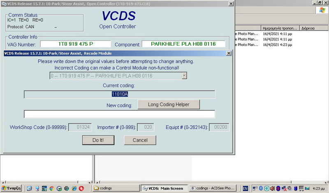
Task: Click the Importer number field 020
Action: tap(146, 127)
